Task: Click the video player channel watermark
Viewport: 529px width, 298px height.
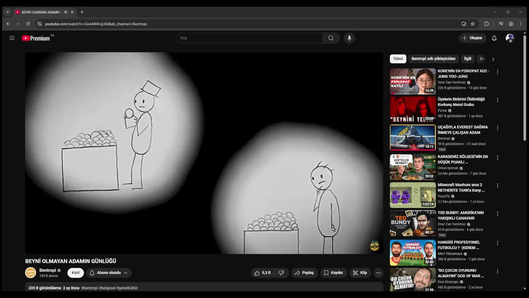Action: click(375, 246)
